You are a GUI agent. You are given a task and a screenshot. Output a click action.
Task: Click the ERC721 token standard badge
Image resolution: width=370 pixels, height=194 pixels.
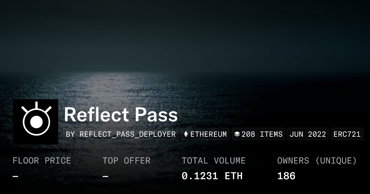347,134
